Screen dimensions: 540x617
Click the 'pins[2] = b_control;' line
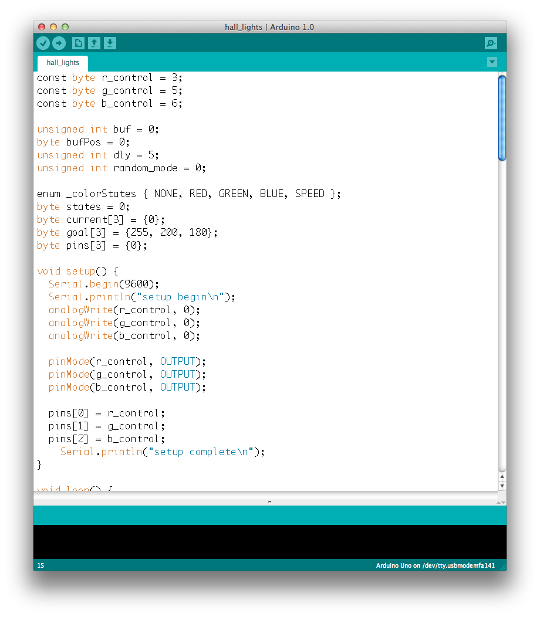point(107,439)
